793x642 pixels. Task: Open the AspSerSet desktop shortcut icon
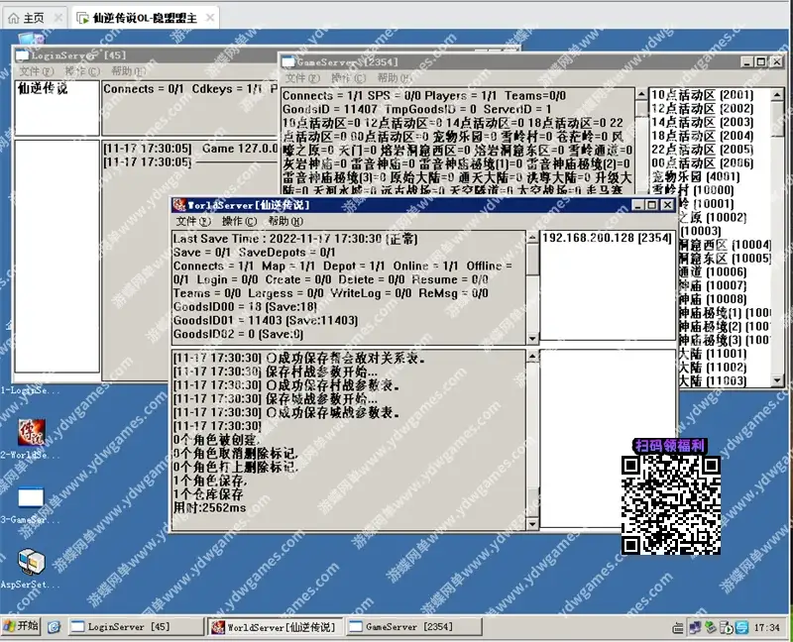[x=32, y=562]
